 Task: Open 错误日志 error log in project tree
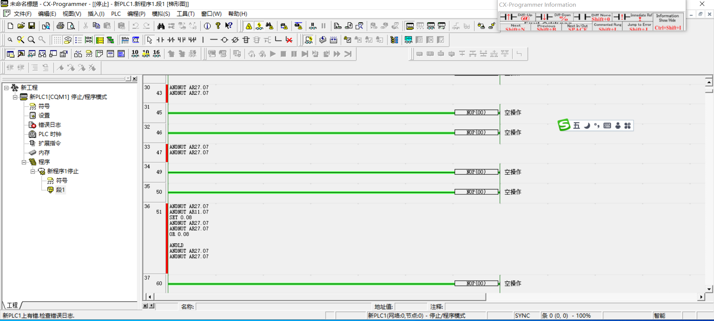coord(49,125)
